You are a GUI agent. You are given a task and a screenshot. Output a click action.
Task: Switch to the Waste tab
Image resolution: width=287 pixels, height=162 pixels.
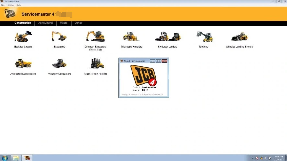[x=64, y=23]
